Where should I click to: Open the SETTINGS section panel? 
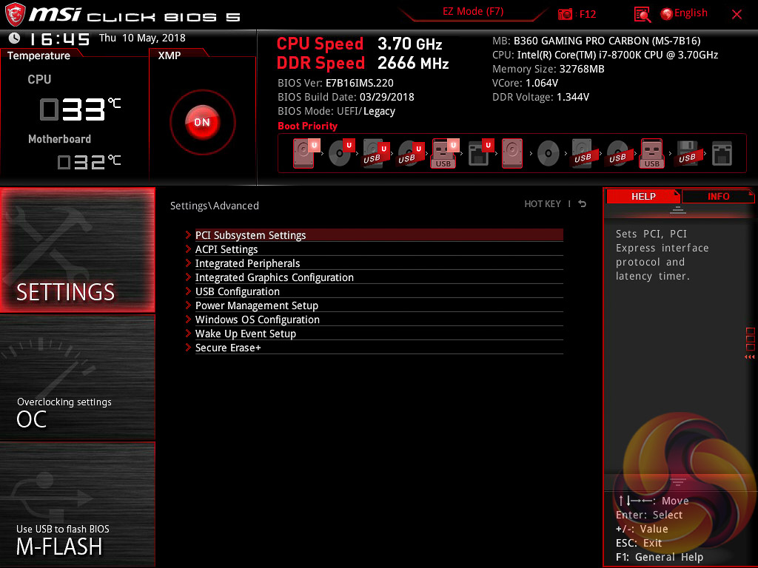tap(77, 250)
